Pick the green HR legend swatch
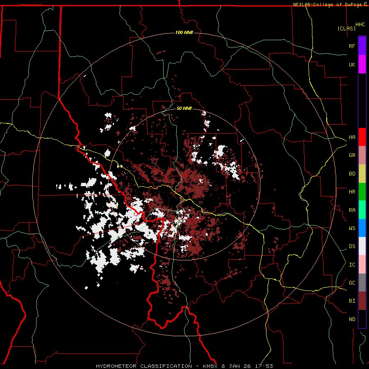Image resolution: width=369 pixels, height=369 pixels. (362, 192)
